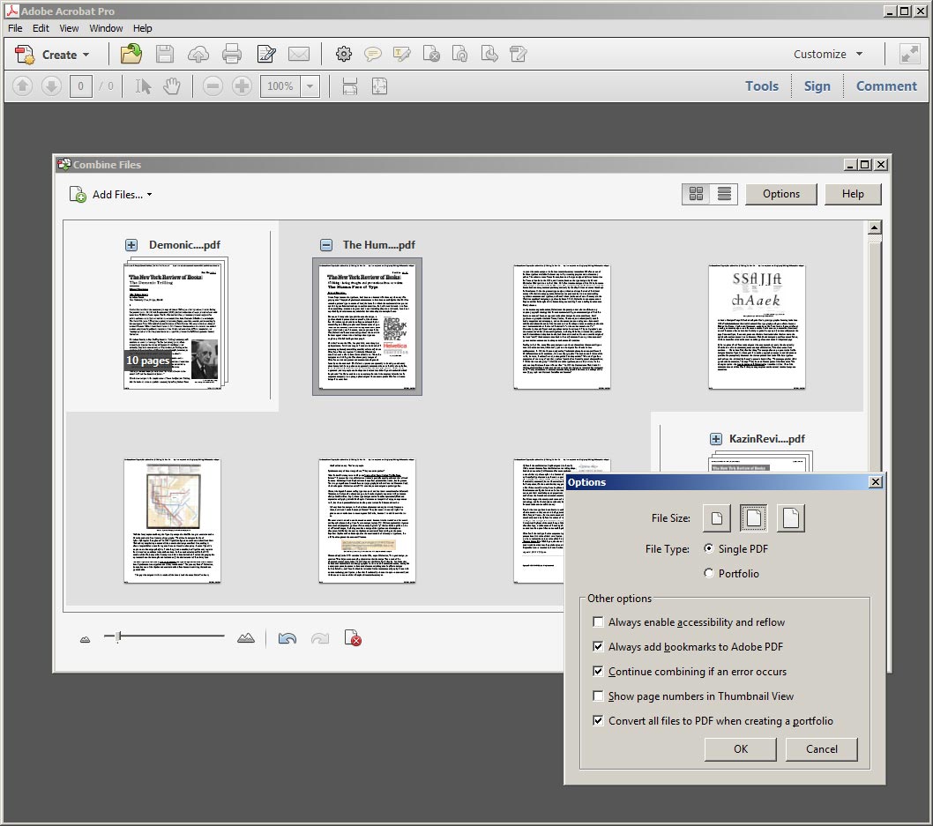This screenshot has width=933, height=826.
Task: Open the Customize dropdown
Action: (x=828, y=54)
